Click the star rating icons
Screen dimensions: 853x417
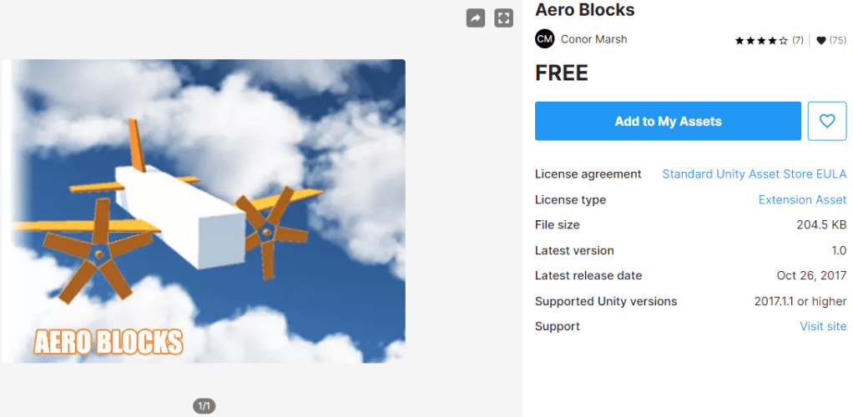coord(761,40)
